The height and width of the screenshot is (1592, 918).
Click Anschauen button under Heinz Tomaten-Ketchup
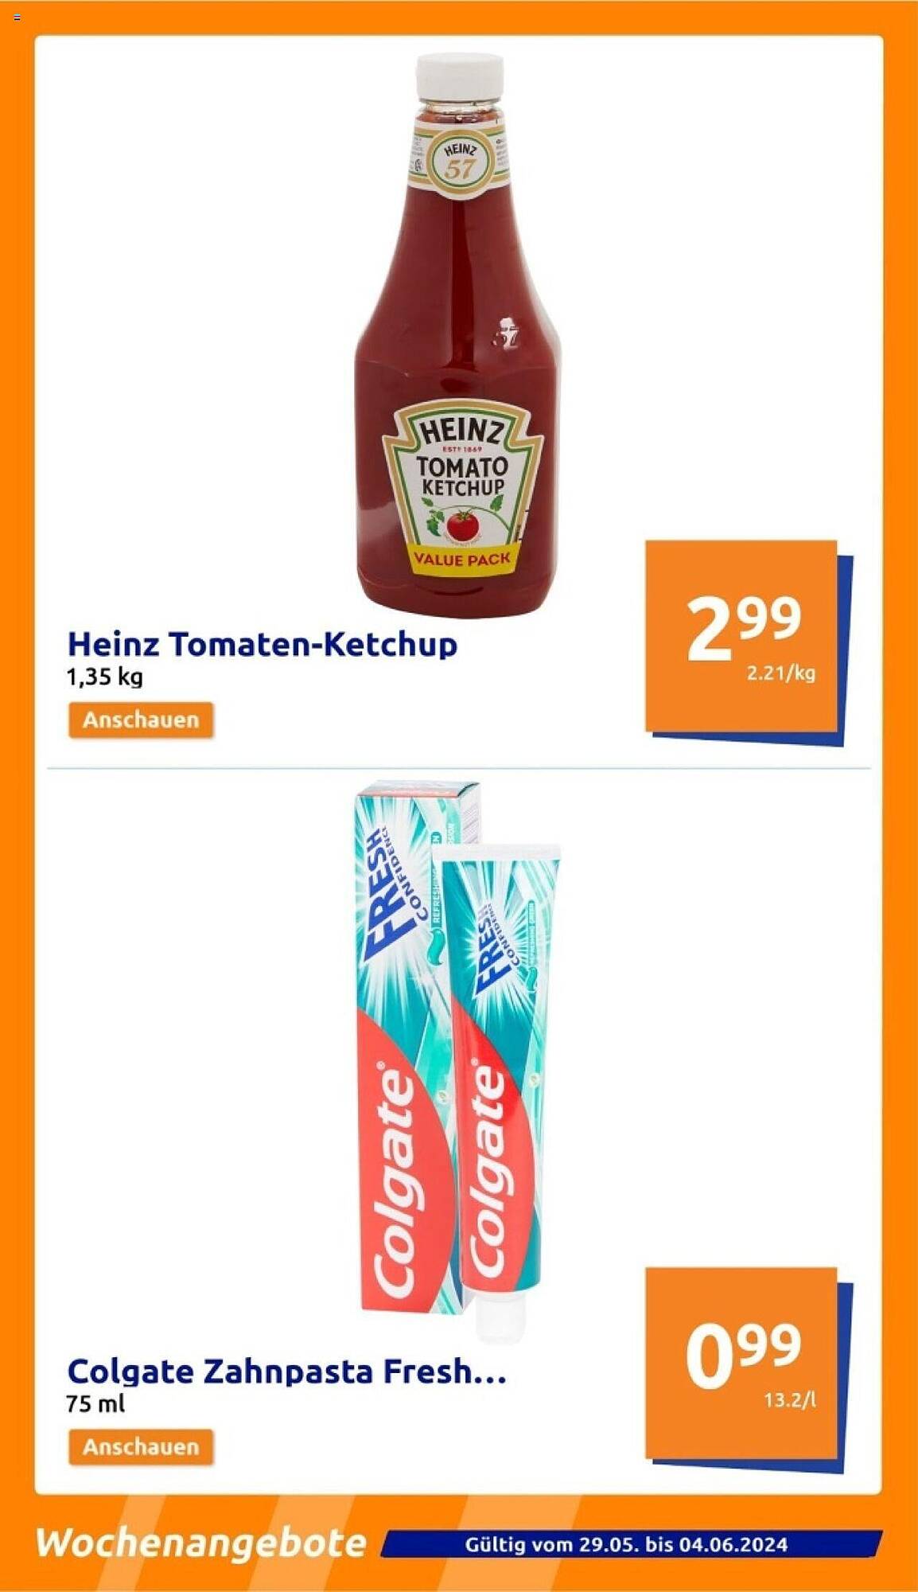(141, 720)
